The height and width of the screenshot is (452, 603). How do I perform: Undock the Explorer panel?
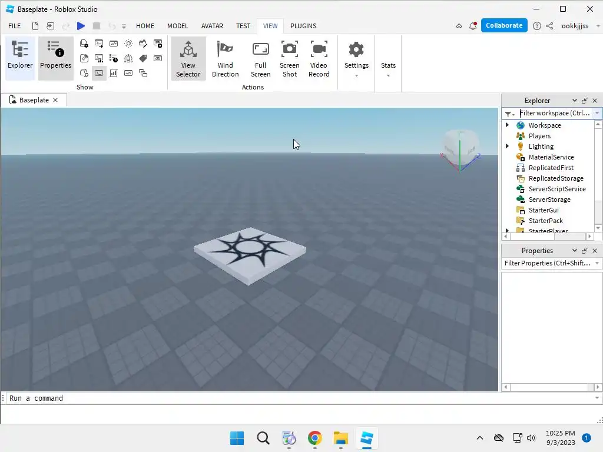[585, 100]
